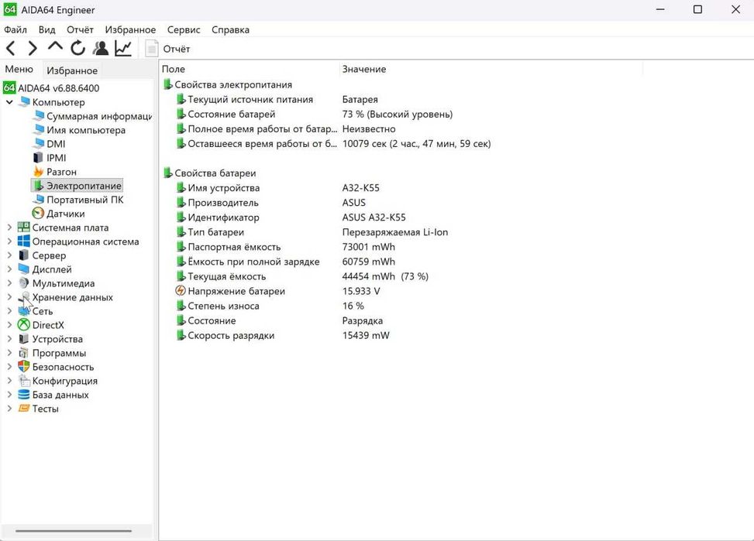This screenshot has width=754, height=541.
Task: Open the Вид menu
Action: tap(46, 29)
